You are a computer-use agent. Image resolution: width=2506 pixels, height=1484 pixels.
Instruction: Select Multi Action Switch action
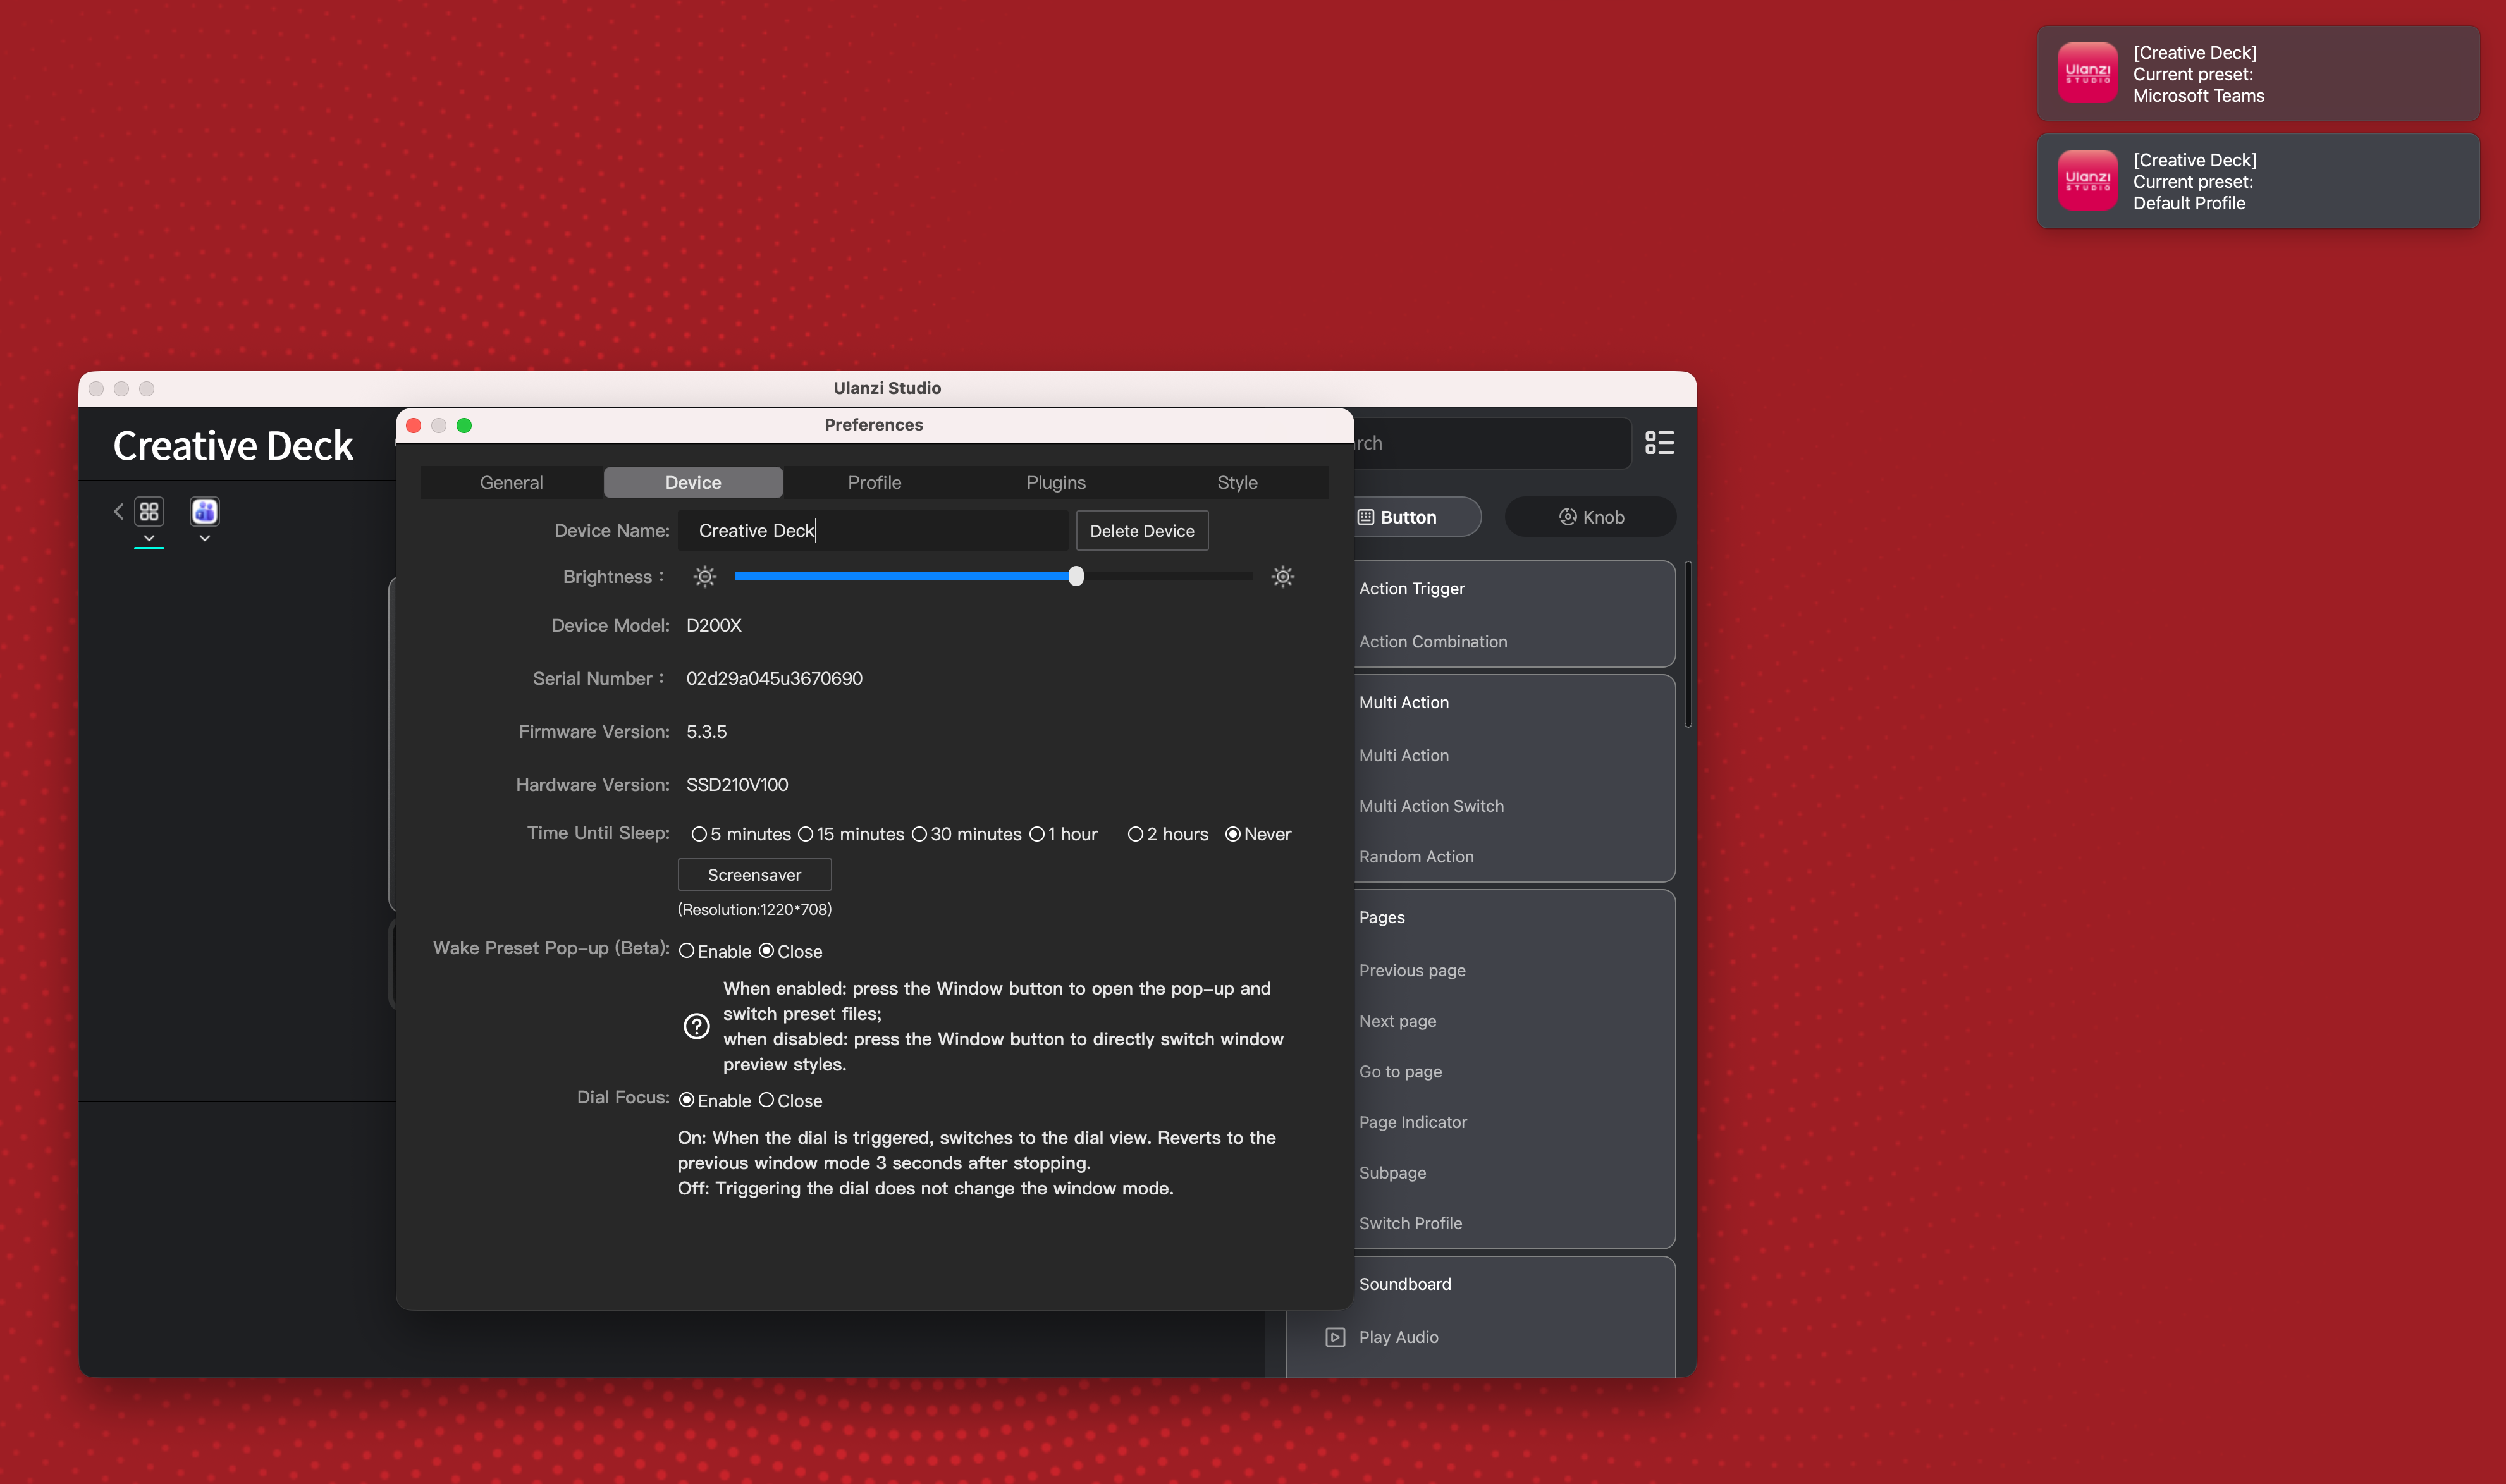(x=1431, y=806)
